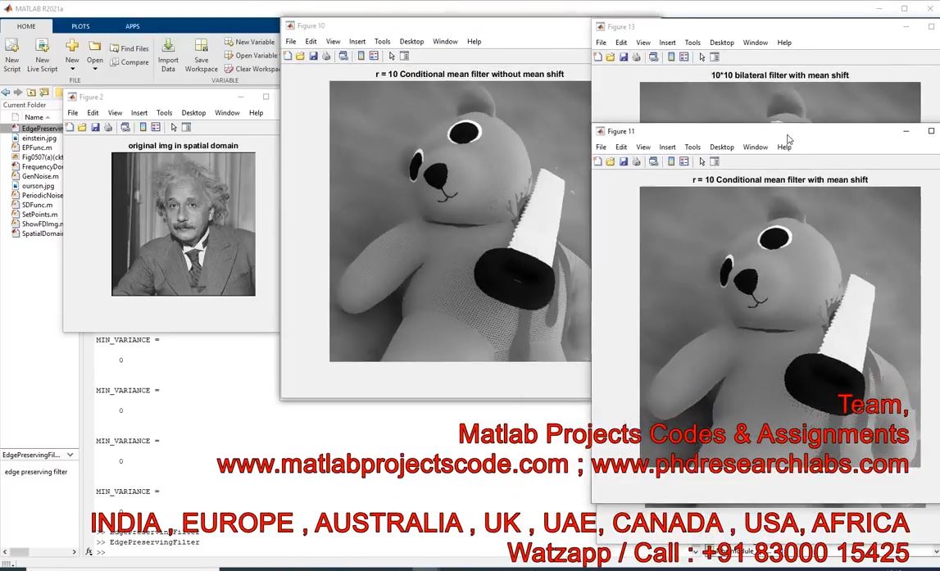
Task: Toggle Property Inspector in Figure 2 toolbar
Action: point(186,128)
